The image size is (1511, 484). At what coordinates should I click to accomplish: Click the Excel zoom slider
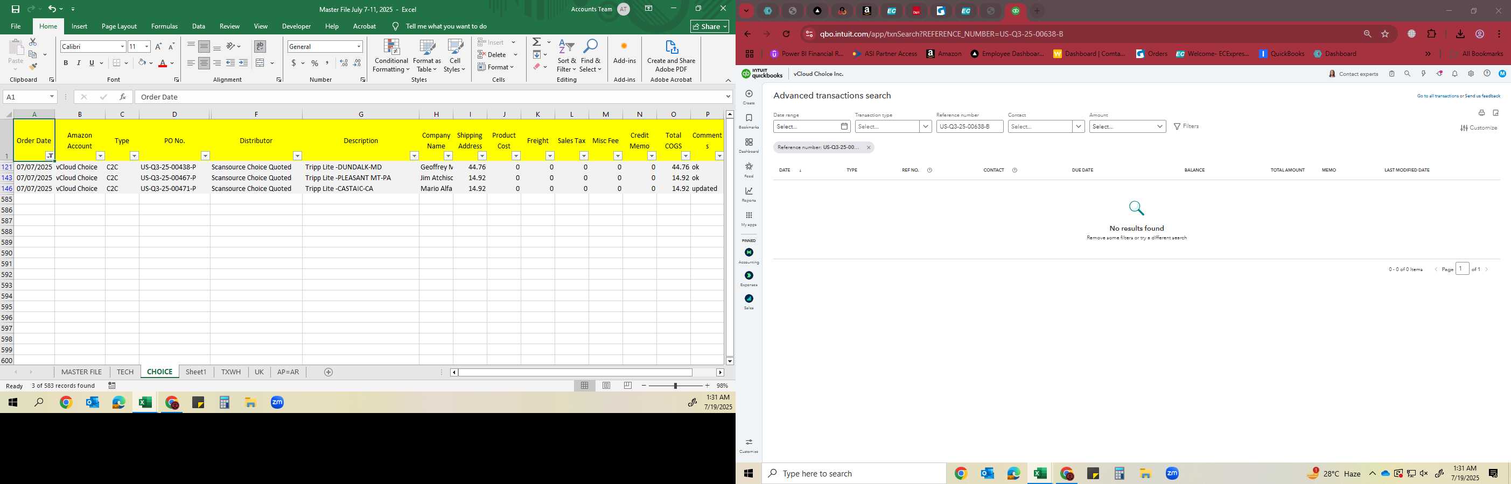pyautogui.click(x=675, y=386)
